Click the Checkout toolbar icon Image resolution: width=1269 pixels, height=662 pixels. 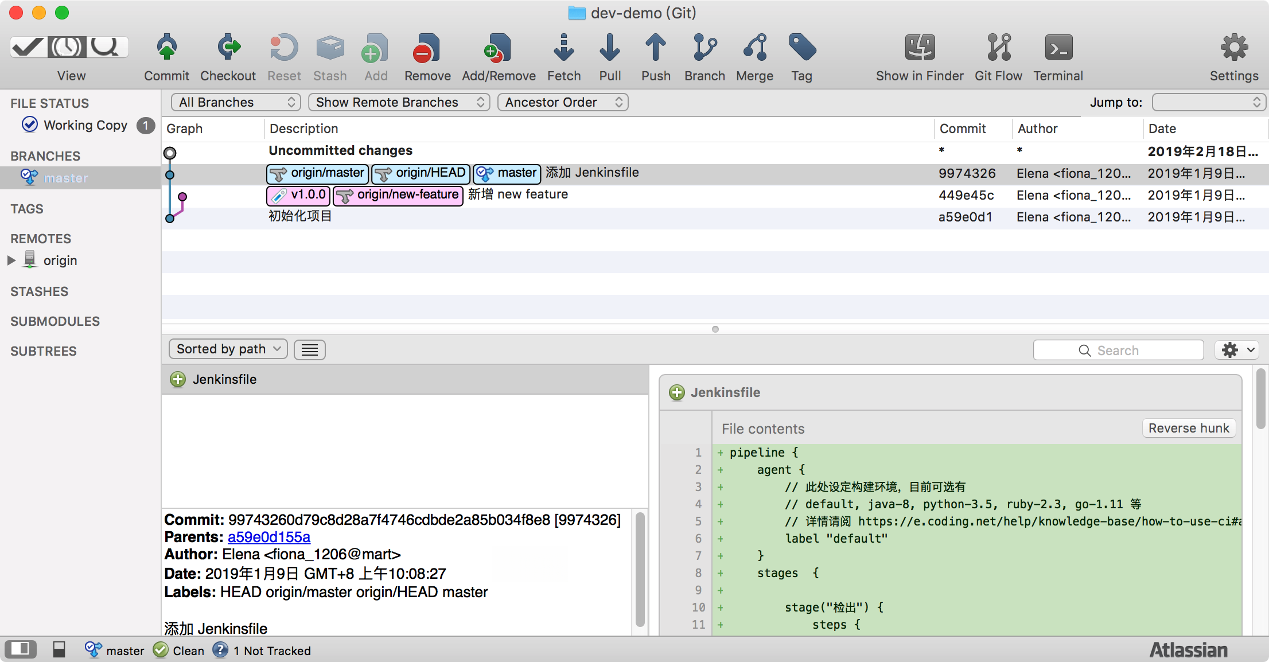[228, 47]
